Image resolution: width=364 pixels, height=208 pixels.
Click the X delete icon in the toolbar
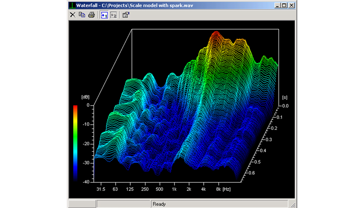pyautogui.click(x=72, y=15)
